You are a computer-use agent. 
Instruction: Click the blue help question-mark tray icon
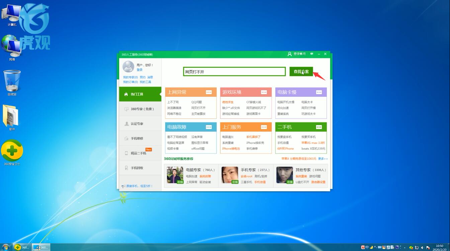click(x=397, y=247)
